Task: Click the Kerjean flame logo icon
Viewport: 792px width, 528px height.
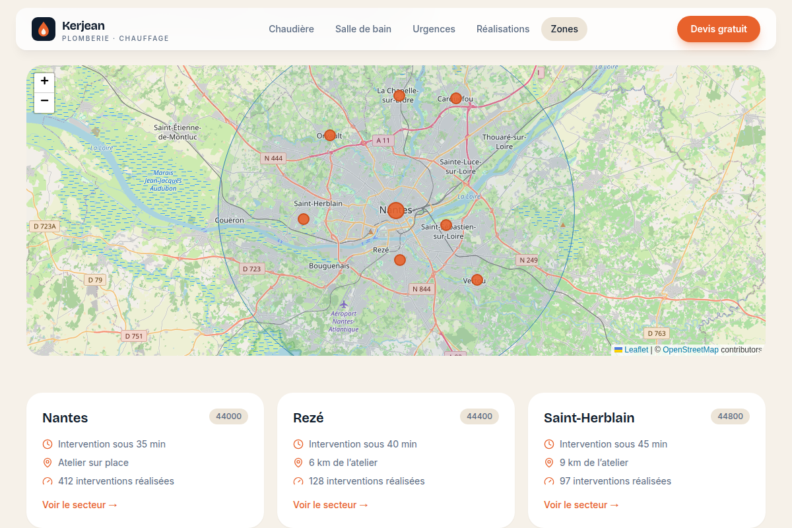Action: (44, 29)
